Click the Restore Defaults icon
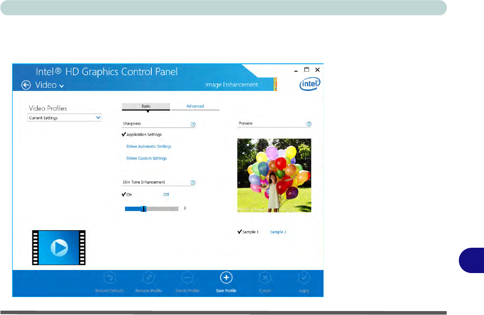This screenshot has height=315, width=484. click(110, 278)
